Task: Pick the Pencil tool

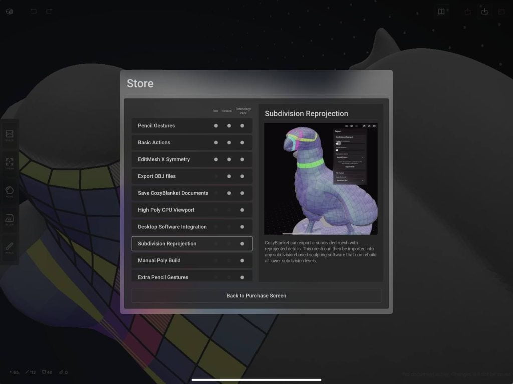Action: tap(10, 247)
